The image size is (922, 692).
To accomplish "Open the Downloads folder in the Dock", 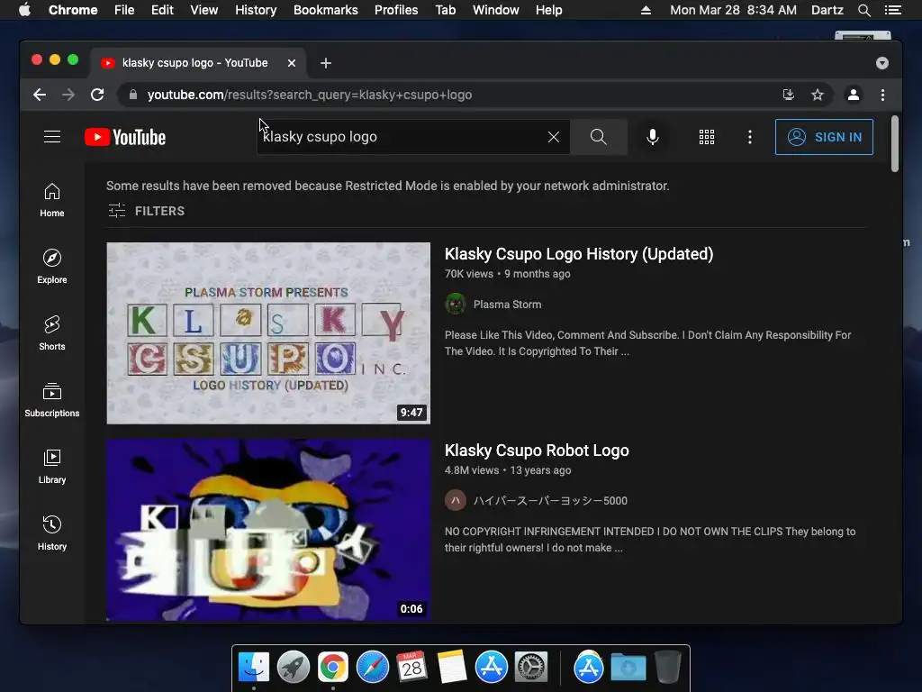I will pos(628,668).
